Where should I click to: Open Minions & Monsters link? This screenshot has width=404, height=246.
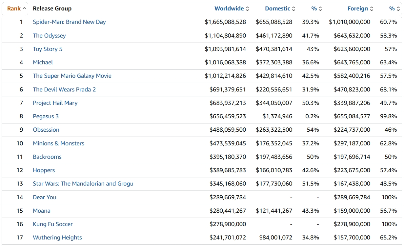pos(58,143)
